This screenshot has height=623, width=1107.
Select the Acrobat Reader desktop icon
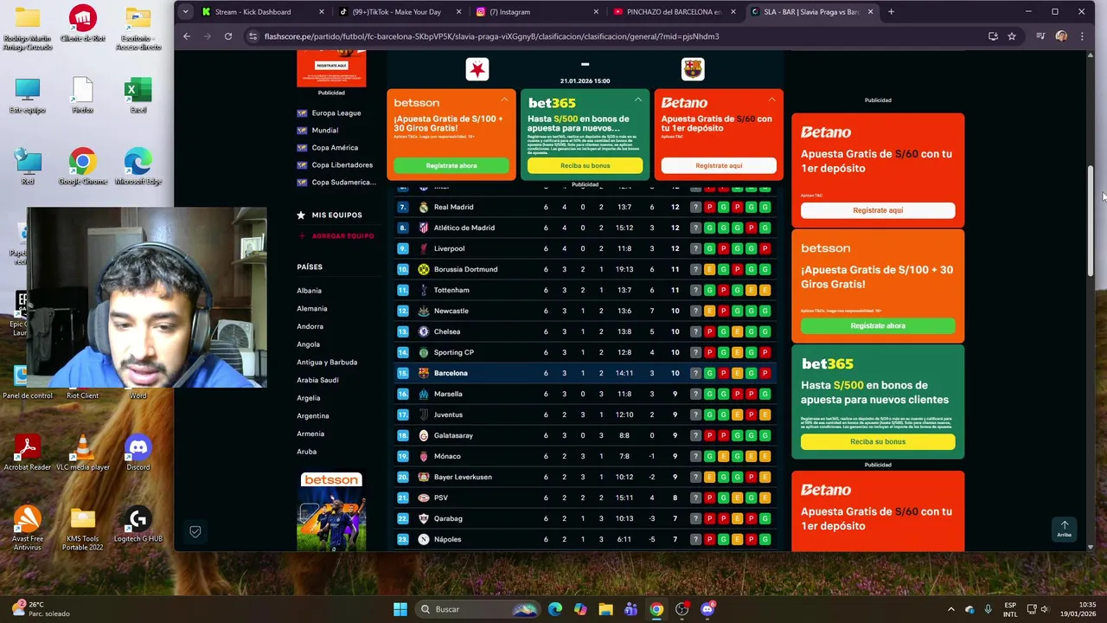(28, 453)
